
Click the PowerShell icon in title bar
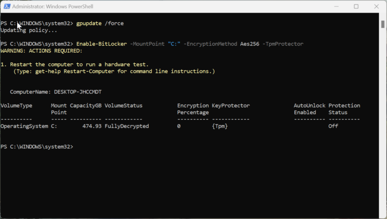point(6,7)
